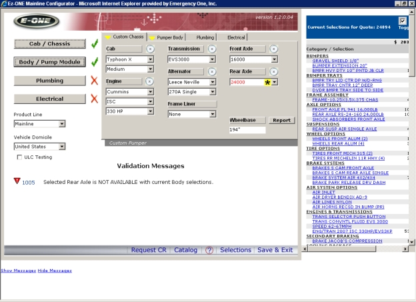Click the green checkmark beside Body / Pump Module
The image size is (416, 302).
click(x=95, y=62)
